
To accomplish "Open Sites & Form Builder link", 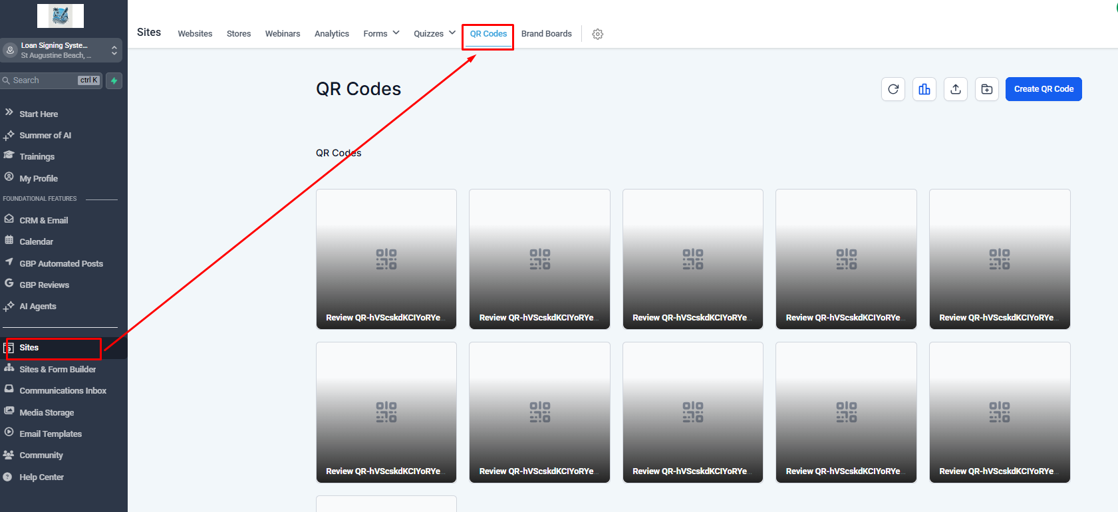I will pos(58,370).
